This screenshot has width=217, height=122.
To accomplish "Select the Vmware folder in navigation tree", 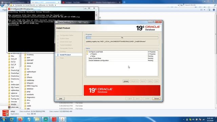I will [14, 102].
